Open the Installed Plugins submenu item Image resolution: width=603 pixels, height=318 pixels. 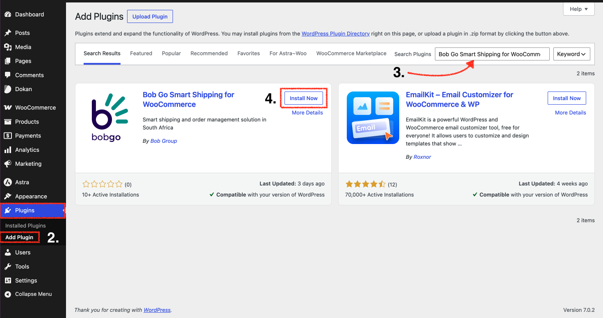coord(25,226)
